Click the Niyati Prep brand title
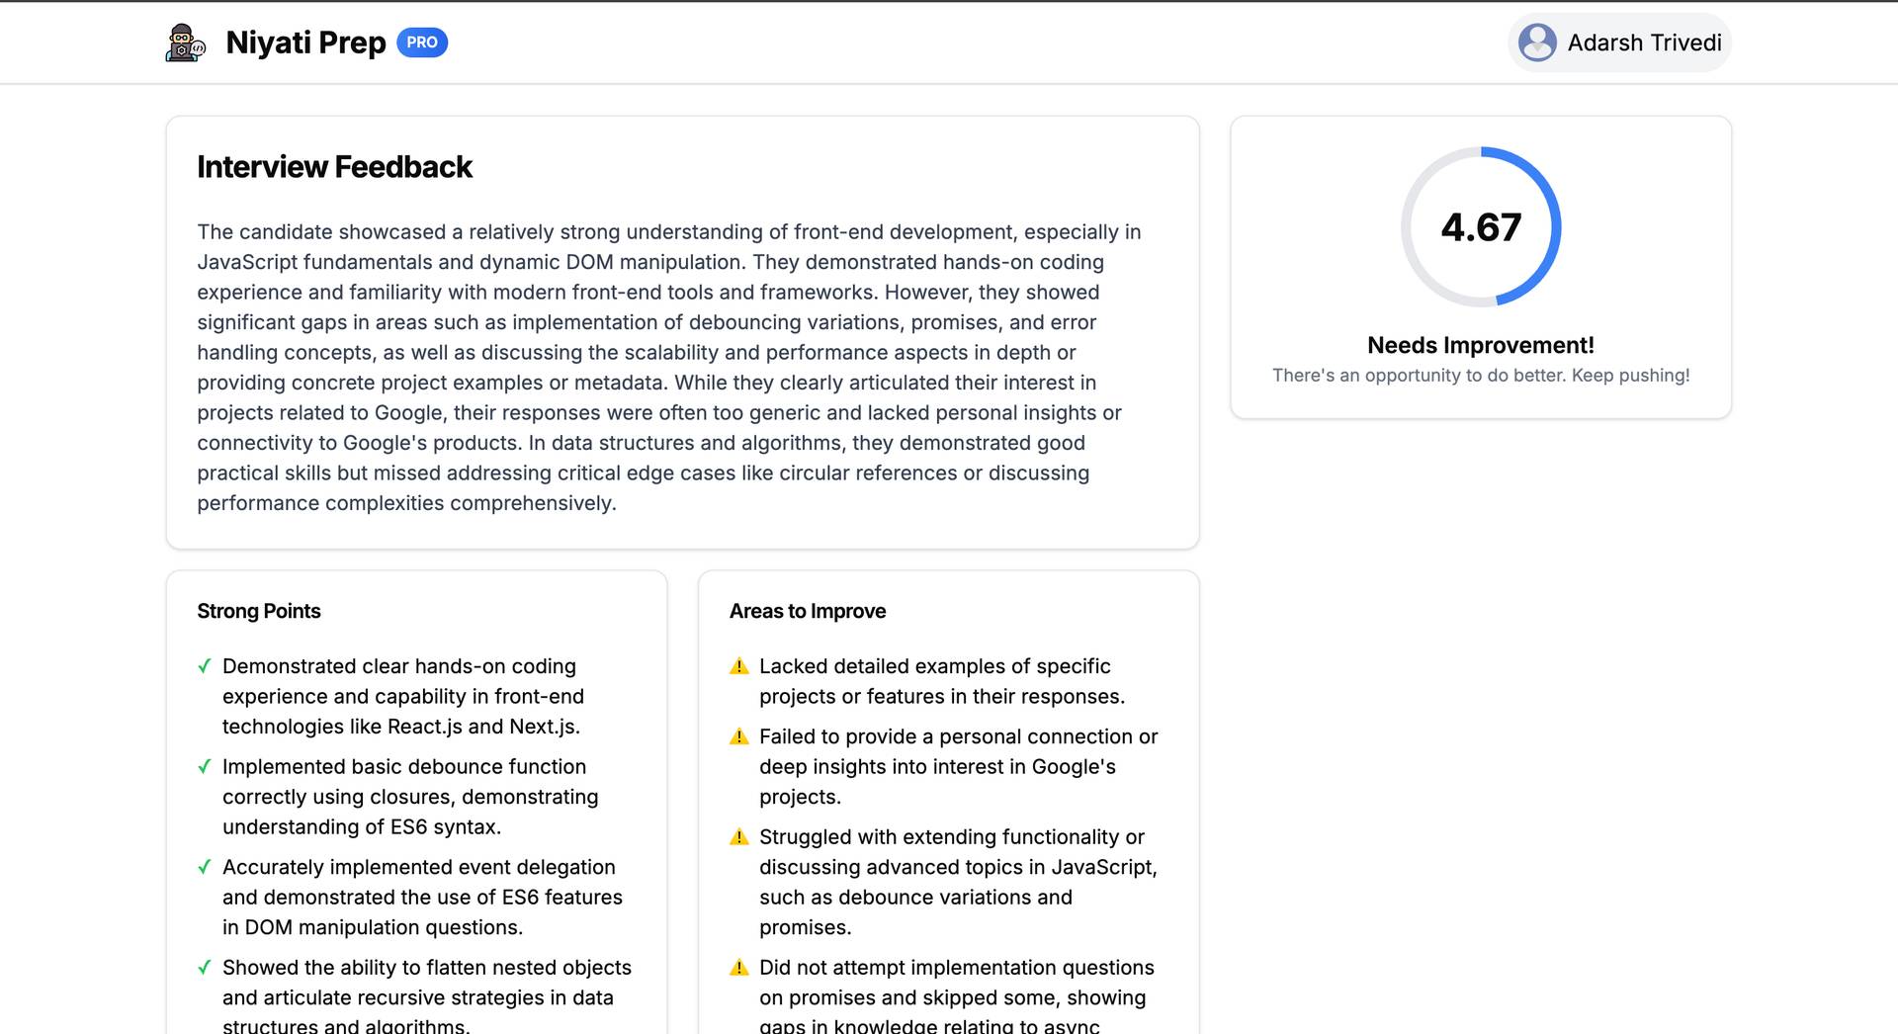Image resolution: width=1898 pixels, height=1034 pixels. click(x=305, y=43)
